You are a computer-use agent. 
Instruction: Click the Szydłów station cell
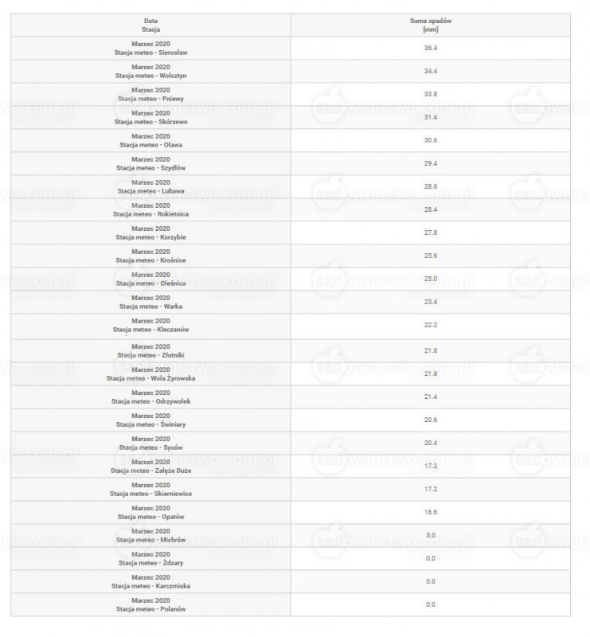point(150,164)
